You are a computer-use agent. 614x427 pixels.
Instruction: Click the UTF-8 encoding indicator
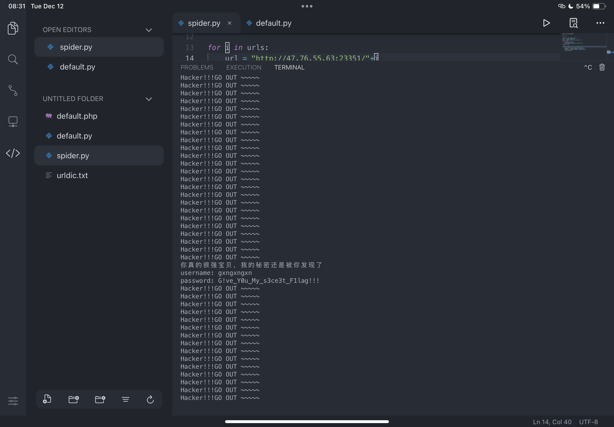(588, 422)
